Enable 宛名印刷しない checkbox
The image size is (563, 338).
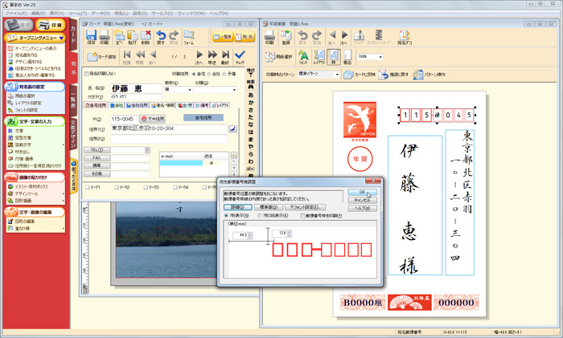pos(88,75)
